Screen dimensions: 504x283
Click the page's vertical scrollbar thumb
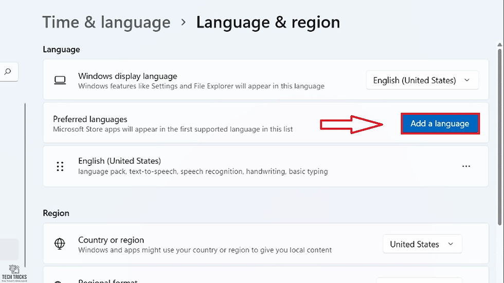pyautogui.click(x=499, y=137)
